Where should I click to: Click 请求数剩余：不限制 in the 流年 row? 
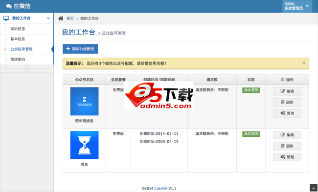212,134
